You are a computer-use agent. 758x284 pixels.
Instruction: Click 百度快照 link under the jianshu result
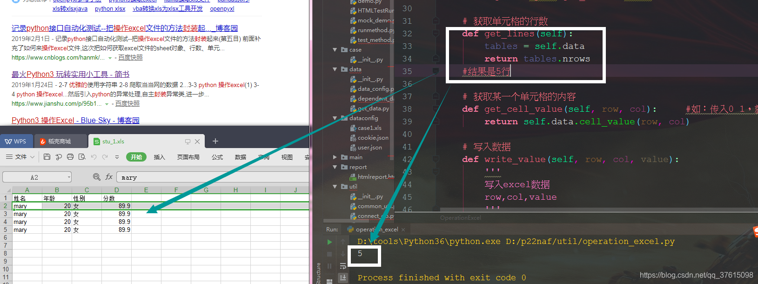click(127, 103)
